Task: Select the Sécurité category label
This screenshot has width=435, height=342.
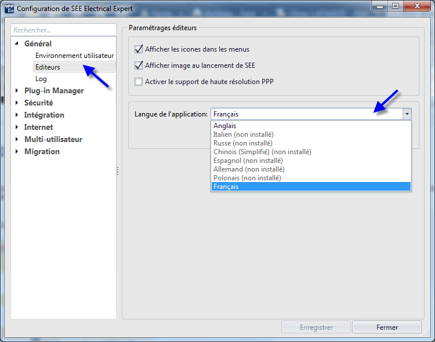Action: coord(38,103)
